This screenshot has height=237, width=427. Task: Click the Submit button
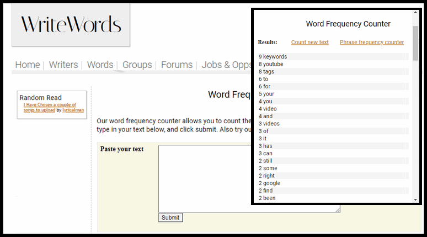170,217
